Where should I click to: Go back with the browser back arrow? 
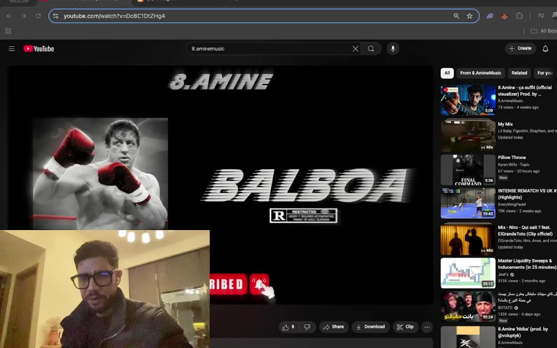[9, 16]
